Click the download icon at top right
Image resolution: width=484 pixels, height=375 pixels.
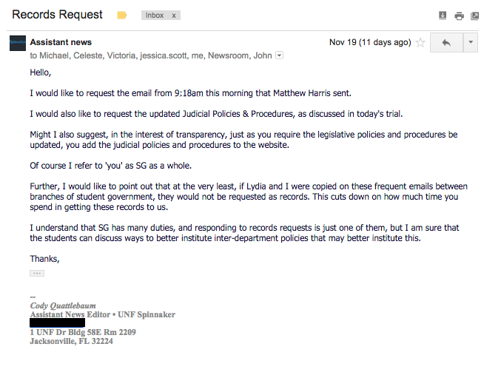(x=443, y=16)
